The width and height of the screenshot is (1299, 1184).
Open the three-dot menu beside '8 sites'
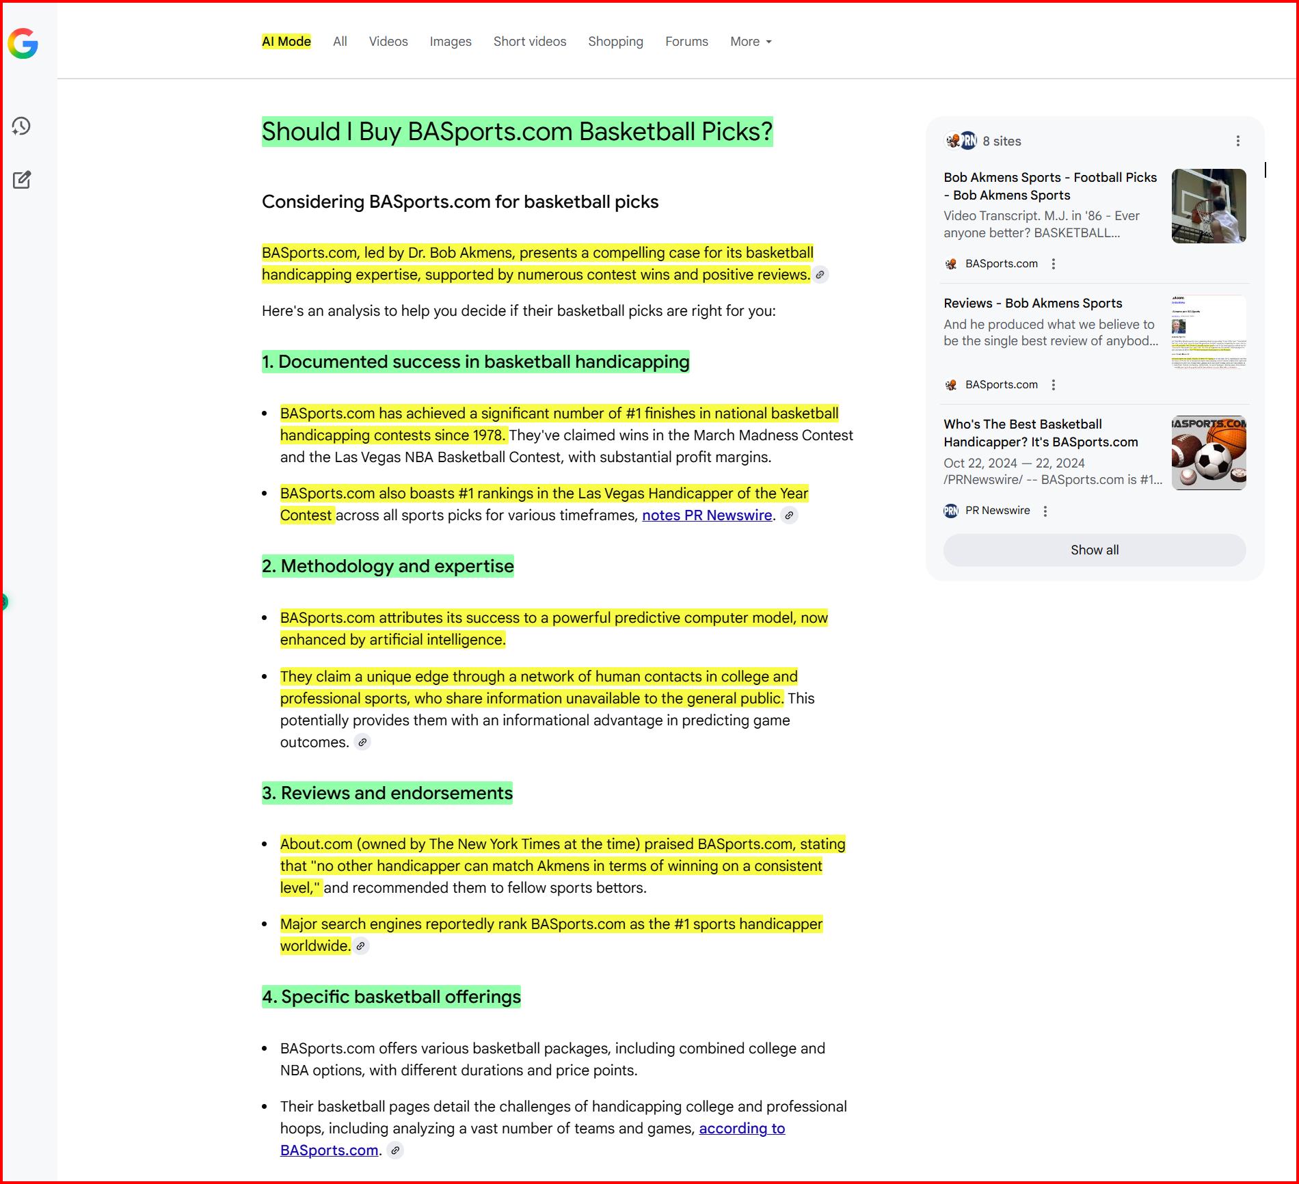[x=1237, y=141]
